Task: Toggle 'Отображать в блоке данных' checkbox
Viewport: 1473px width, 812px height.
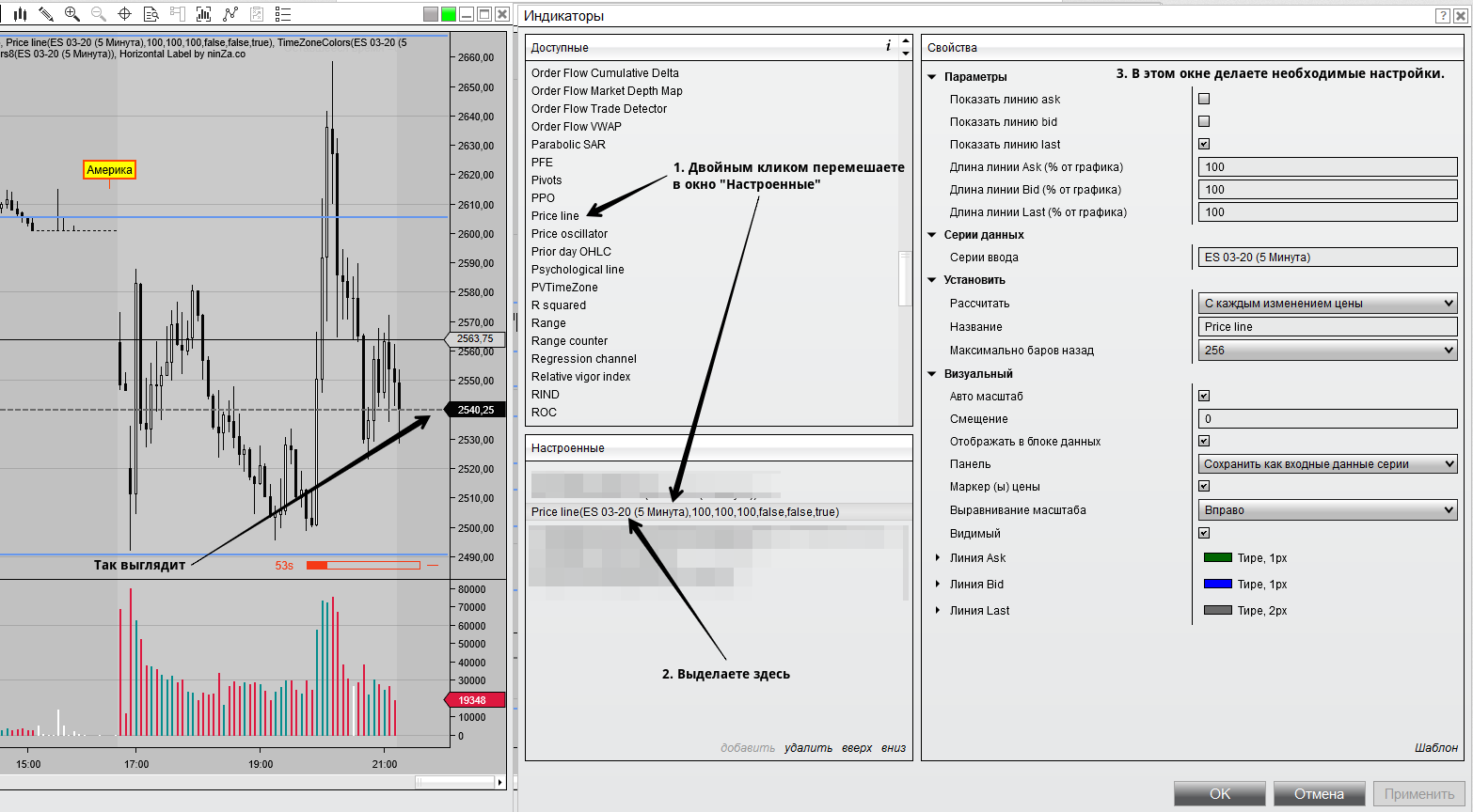Action: tap(1204, 441)
